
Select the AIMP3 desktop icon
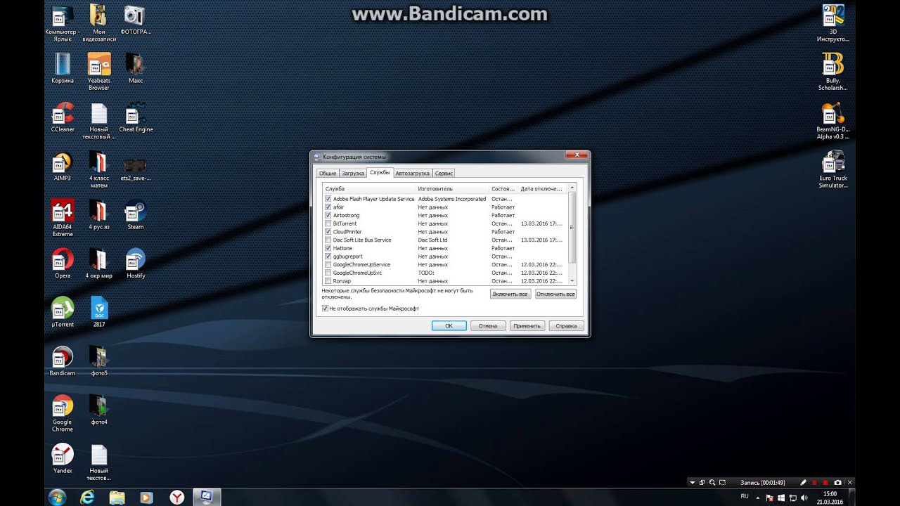pos(63,166)
